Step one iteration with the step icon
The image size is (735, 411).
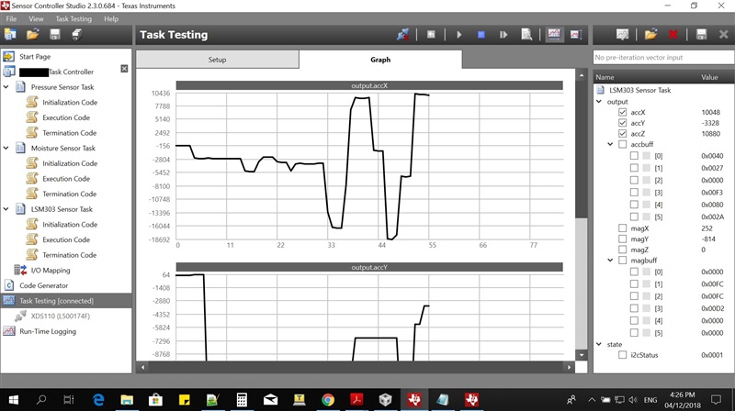click(x=503, y=35)
